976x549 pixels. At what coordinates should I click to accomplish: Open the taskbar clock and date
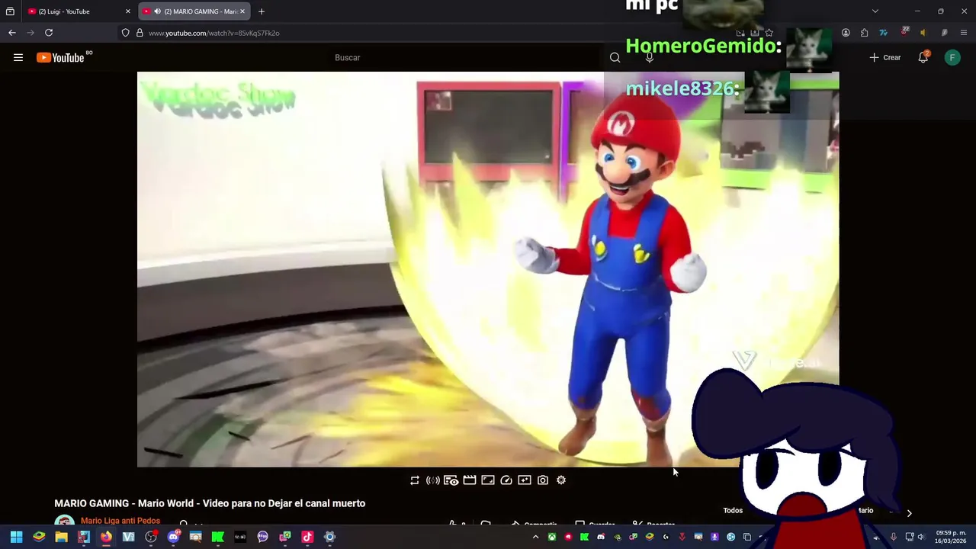click(951, 537)
